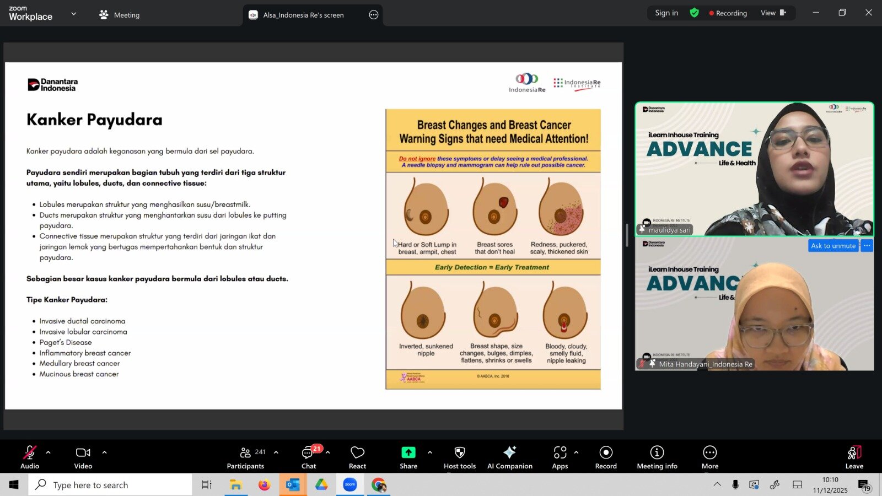Open Host tools shield icon
This screenshot has height=496, width=882.
[459, 457]
